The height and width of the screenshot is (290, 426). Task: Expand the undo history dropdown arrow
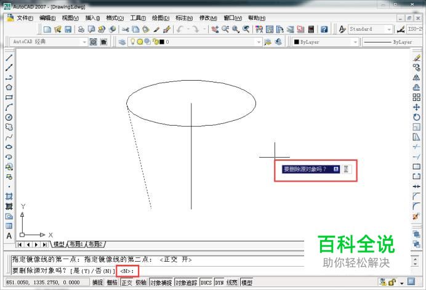coord(188,29)
